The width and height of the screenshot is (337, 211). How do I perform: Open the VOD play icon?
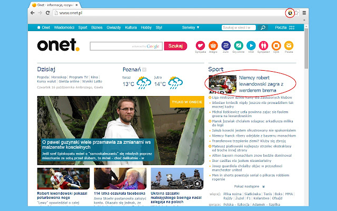(251, 45)
